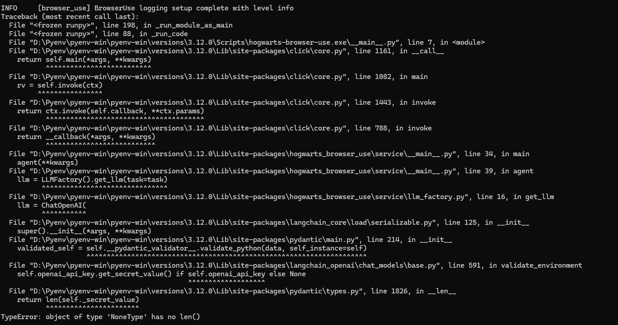The image size is (618, 325).
Task: Click the INFO BrowserUse logging setup line
Action: click(147, 8)
